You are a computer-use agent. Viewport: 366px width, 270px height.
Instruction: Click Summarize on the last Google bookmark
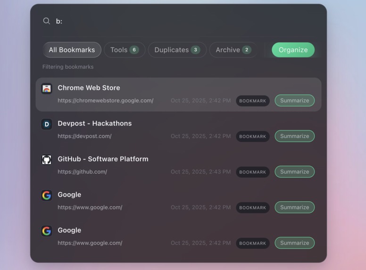[x=295, y=243]
